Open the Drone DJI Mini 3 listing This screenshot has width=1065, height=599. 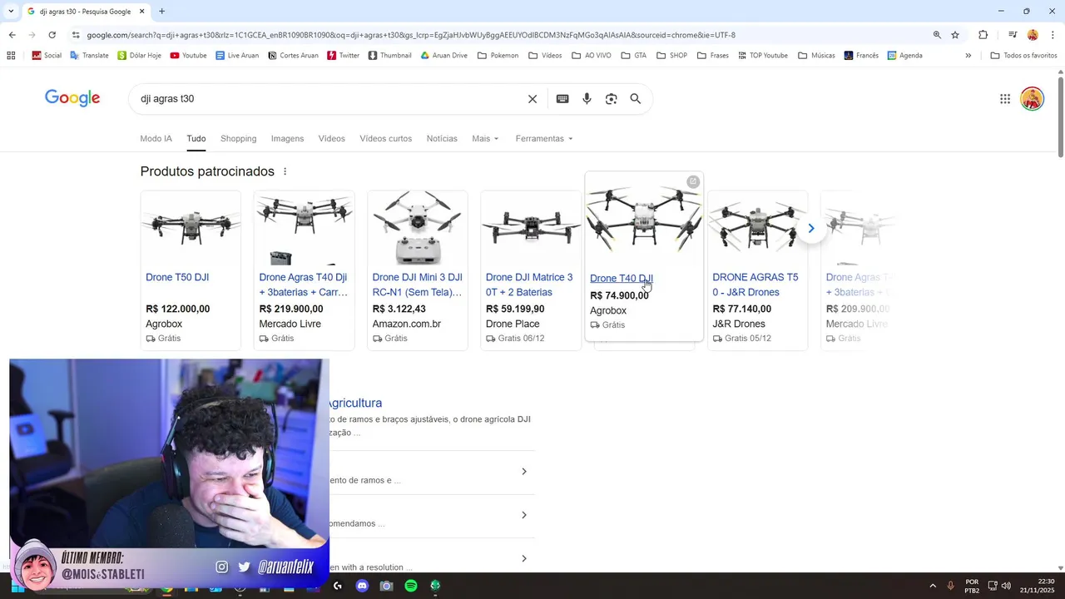417,285
